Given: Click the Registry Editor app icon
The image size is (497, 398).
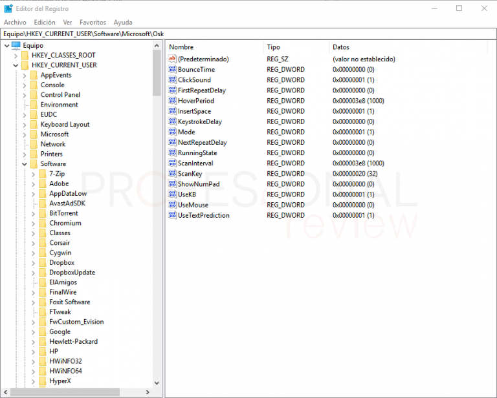Looking at the screenshot, I should (x=8, y=8).
